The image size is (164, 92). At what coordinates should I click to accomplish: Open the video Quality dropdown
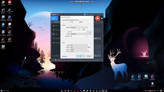(79, 36)
